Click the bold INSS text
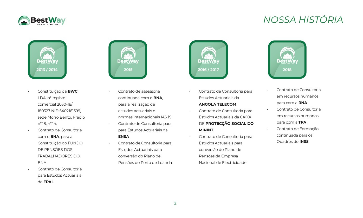 (304, 142)
